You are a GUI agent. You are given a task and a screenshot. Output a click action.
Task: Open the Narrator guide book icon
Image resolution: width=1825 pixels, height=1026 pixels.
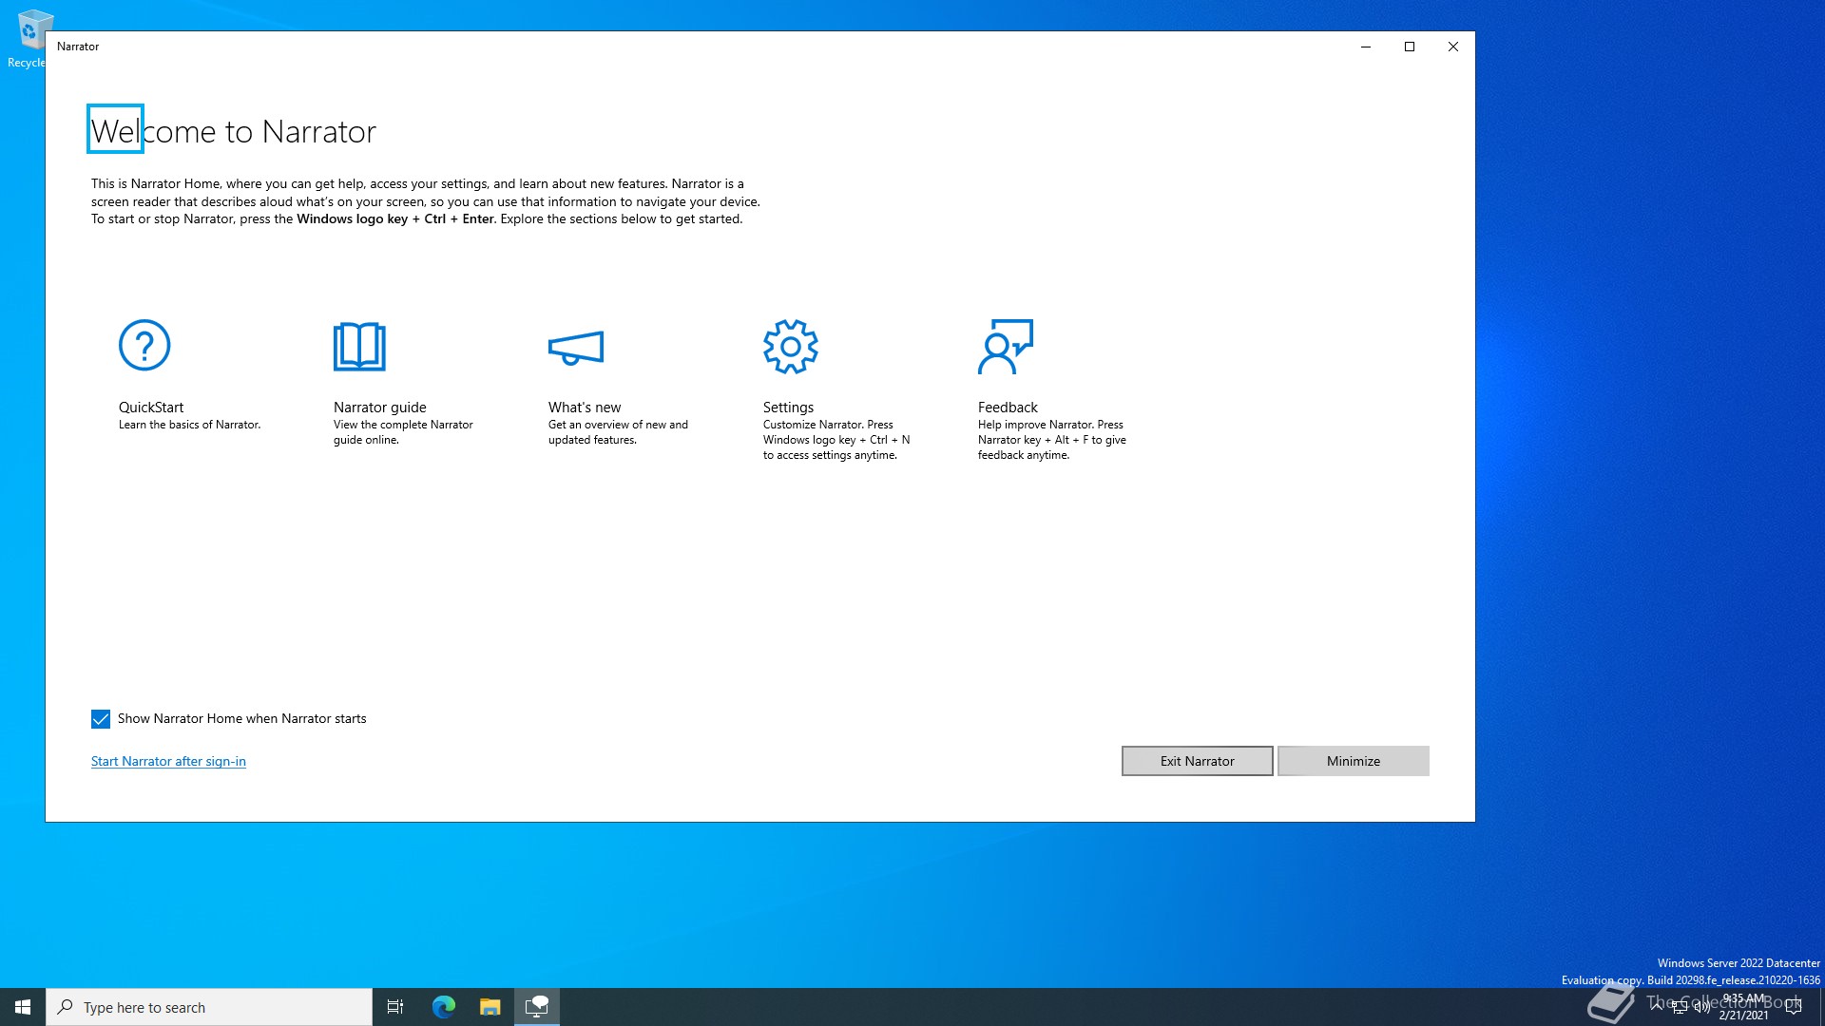pos(359,347)
